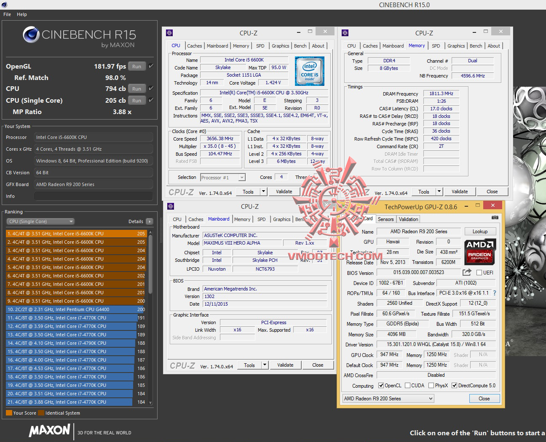Open ranking Details with the arrow icon

(x=149, y=221)
